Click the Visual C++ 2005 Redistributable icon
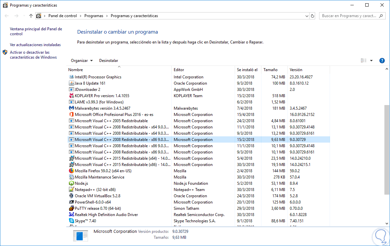 pos(72,121)
